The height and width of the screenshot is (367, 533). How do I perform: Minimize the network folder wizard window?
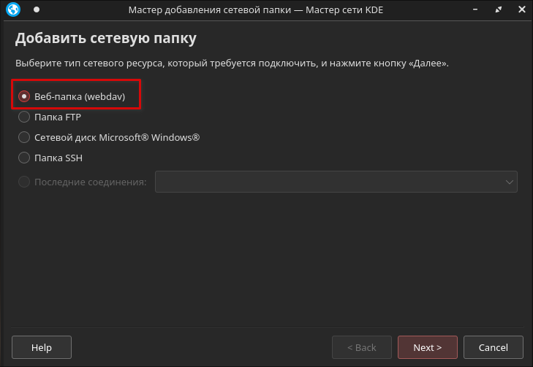click(x=479, y=10)
